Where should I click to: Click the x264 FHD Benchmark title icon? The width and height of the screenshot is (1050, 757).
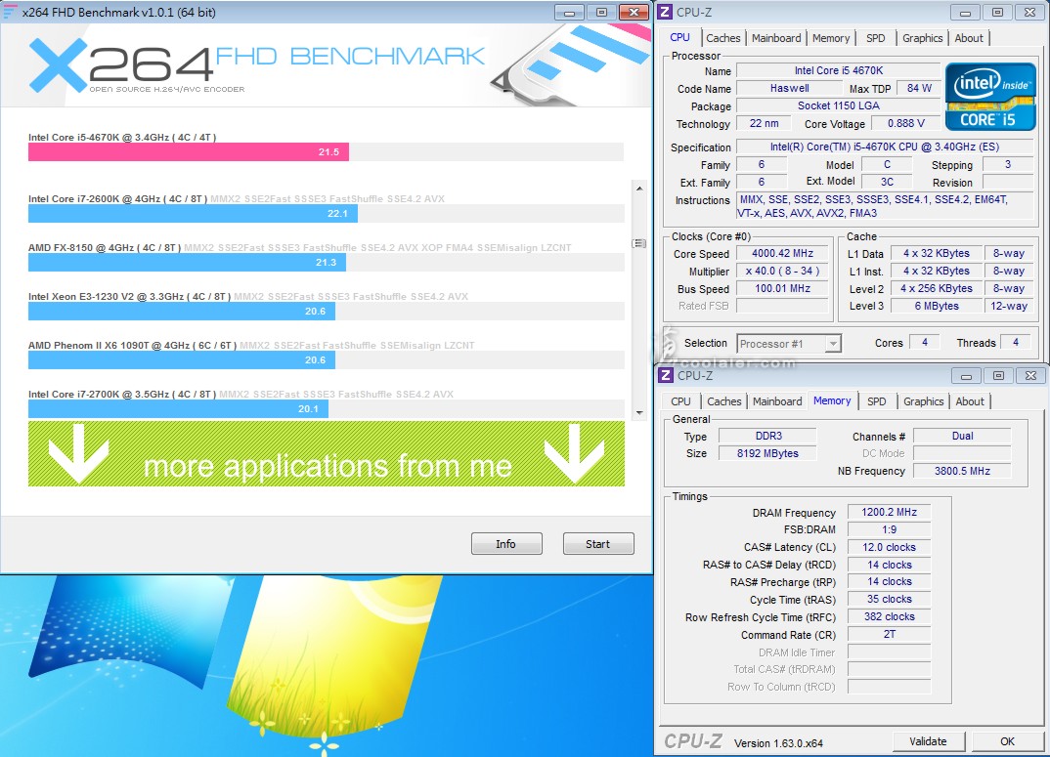(10, 12)
